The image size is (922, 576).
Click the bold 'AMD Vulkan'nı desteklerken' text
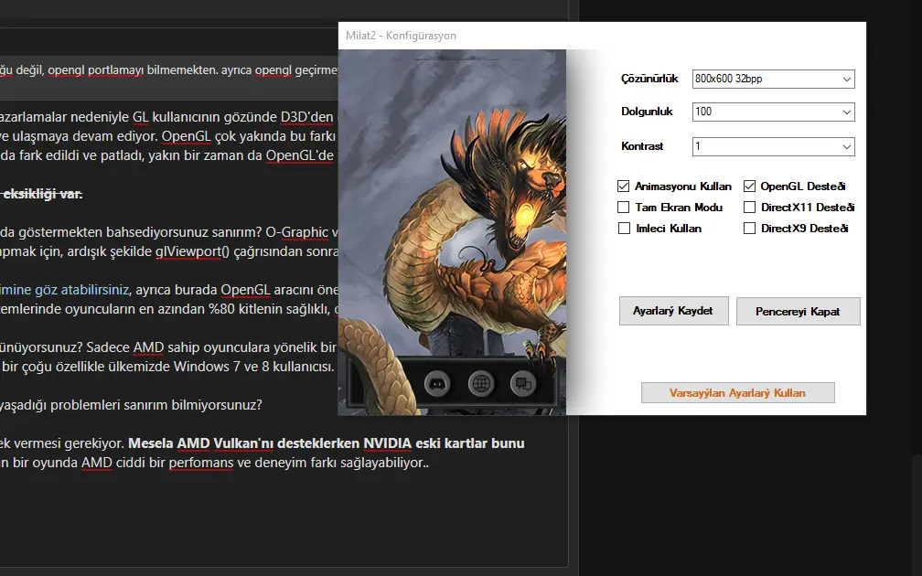pyautogui.click(x=245, y=443)
